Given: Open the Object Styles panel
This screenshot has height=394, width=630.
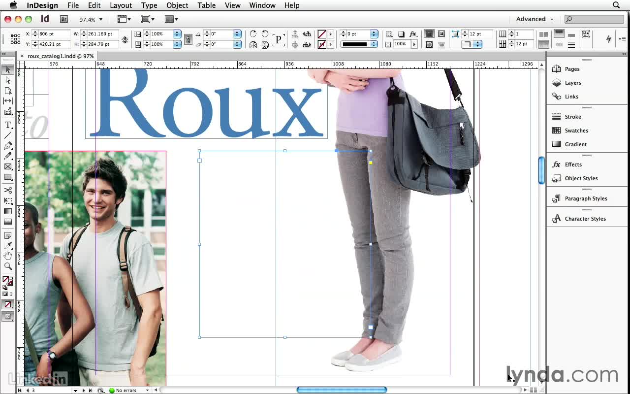Looking at the screenshot, I should pyautogui.click(x=581, y=178).
